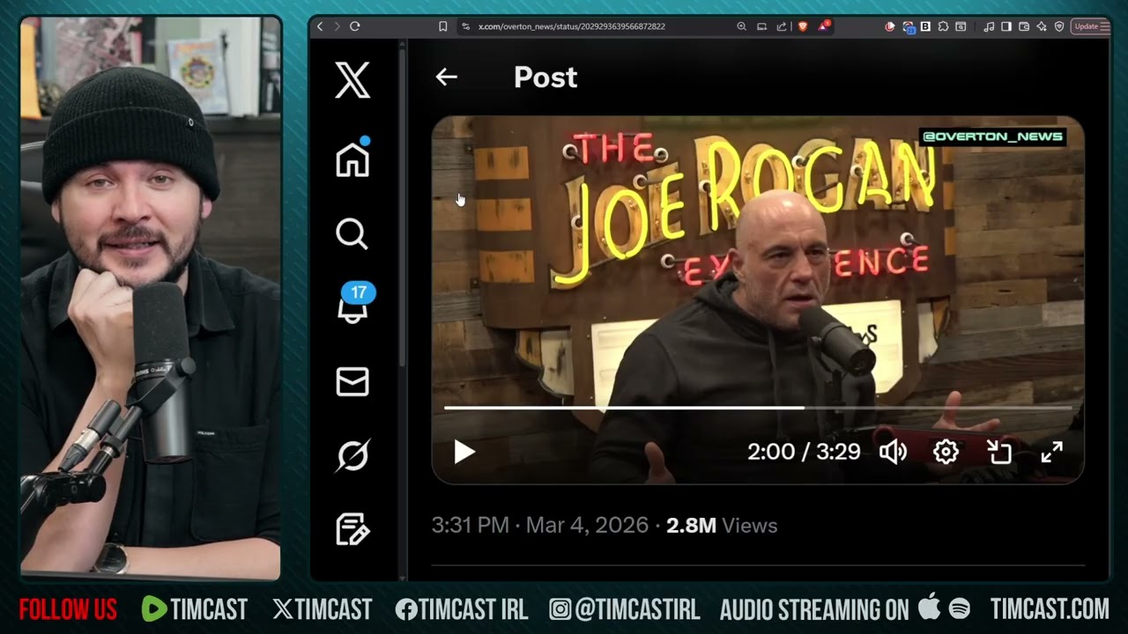Click the 2:00 / 3:29 time display
This screenshot has height=634, width=1128.
[804, 452]
